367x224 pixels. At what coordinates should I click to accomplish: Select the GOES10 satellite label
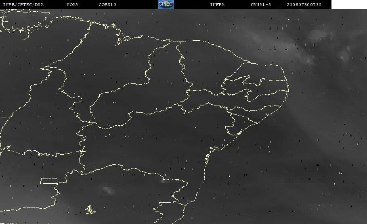(107, 4)
